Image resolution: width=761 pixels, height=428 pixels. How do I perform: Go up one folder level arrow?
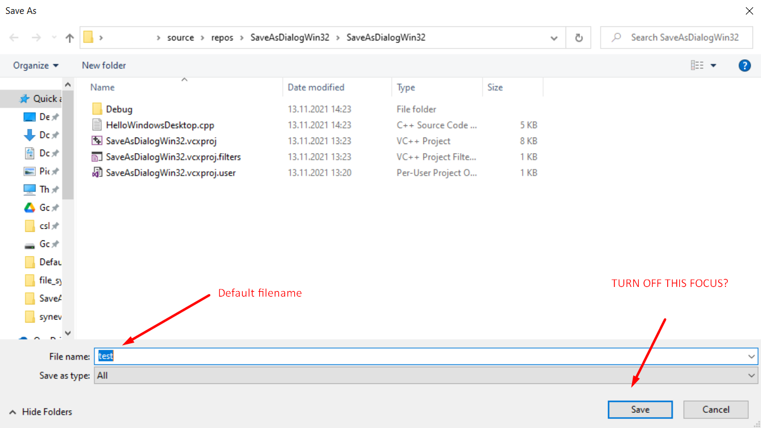(70, 38)
